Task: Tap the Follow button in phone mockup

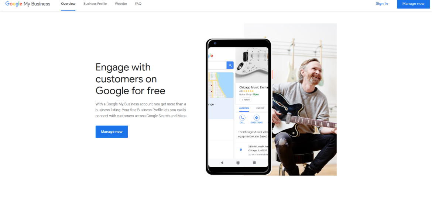Action: tap(246, 100)
